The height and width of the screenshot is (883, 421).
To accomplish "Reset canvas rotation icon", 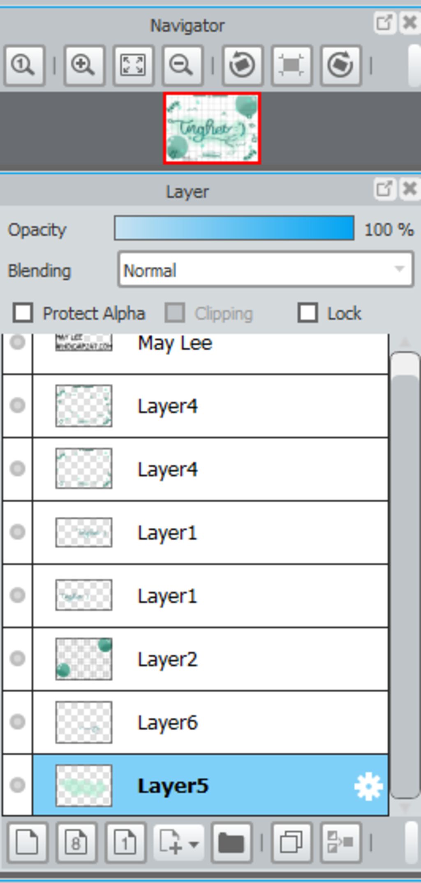I will (x=291, y=65).
